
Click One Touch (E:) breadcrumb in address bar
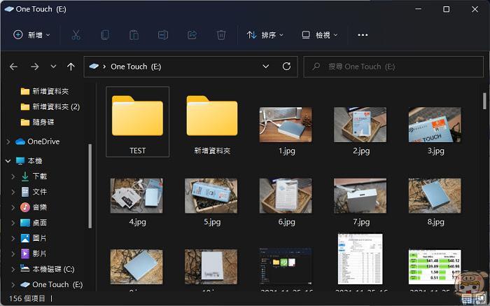[x=136, y=67]
